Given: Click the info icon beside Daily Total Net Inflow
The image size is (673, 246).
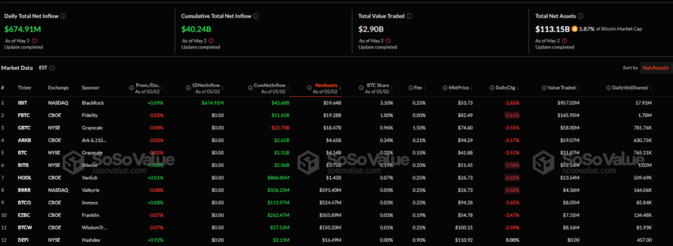Looking at the screenshot, I should click(63, 16).
